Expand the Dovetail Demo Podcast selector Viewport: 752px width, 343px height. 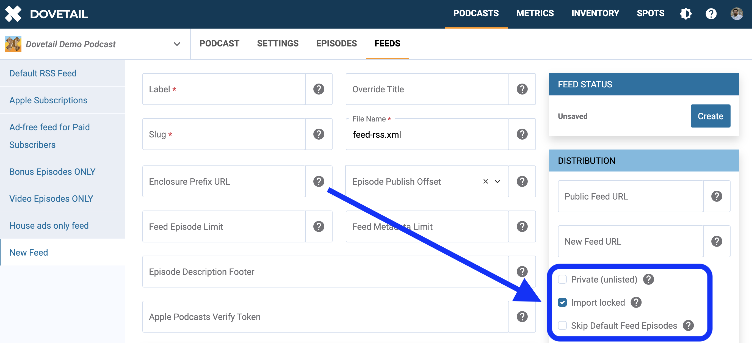(x=177, y=44)
